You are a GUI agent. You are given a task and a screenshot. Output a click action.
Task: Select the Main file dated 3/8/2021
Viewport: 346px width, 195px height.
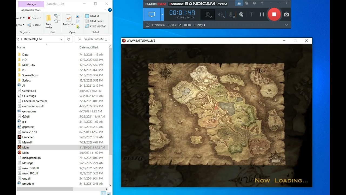tap(62, 152)
